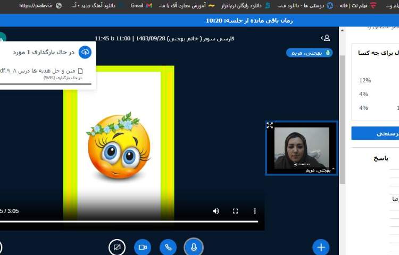The width and height of the screenshot is (399, 255).
Task: Click the webcam video of بهجتی، مریم
Action: tap(302, 148)
